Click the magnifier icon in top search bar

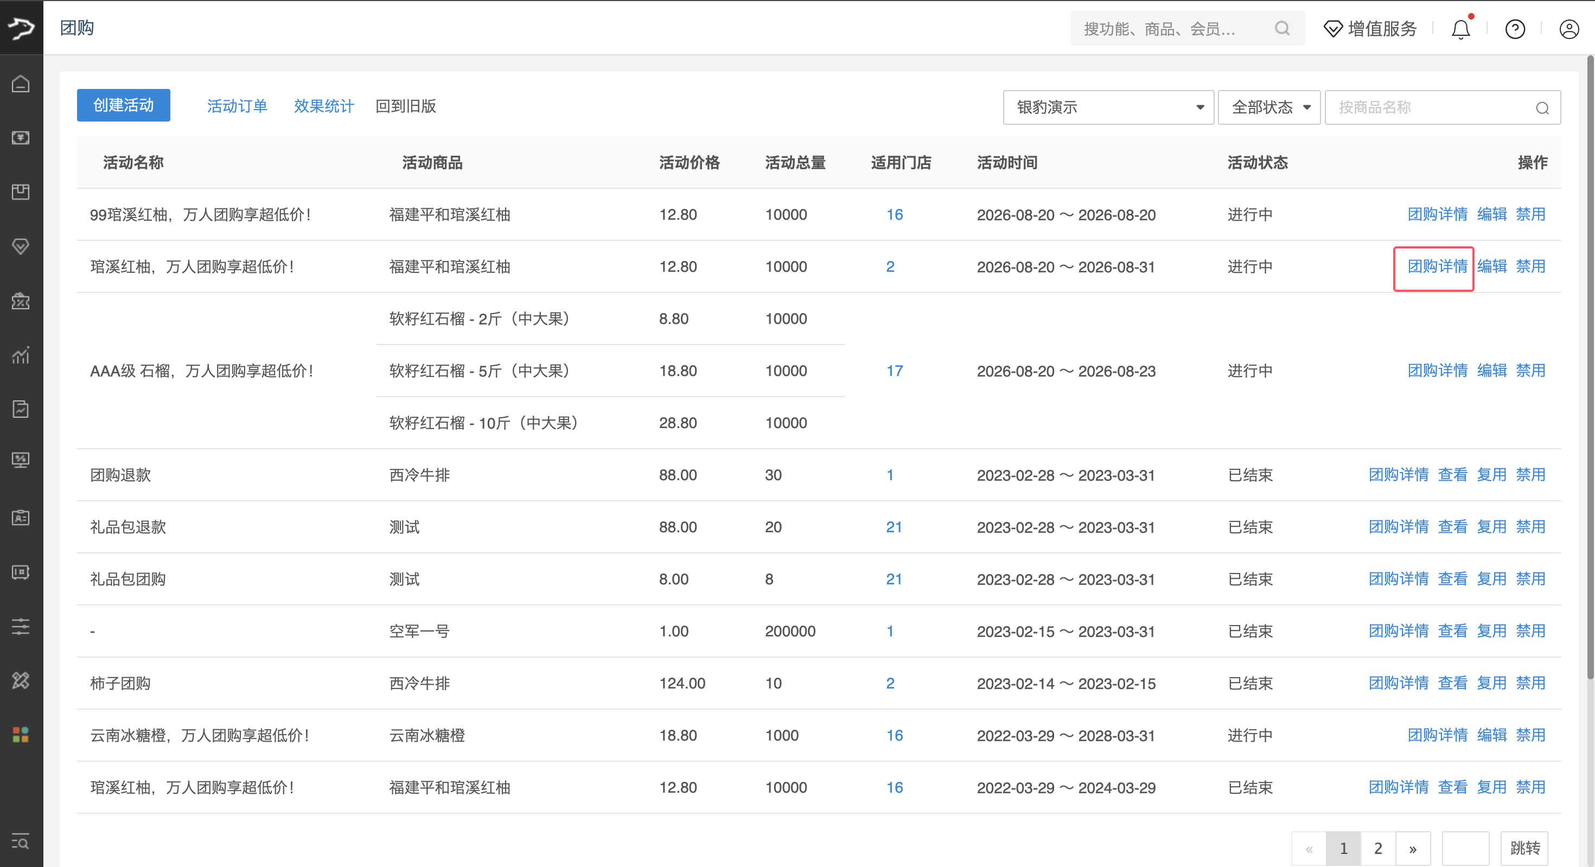[1283, 29]
